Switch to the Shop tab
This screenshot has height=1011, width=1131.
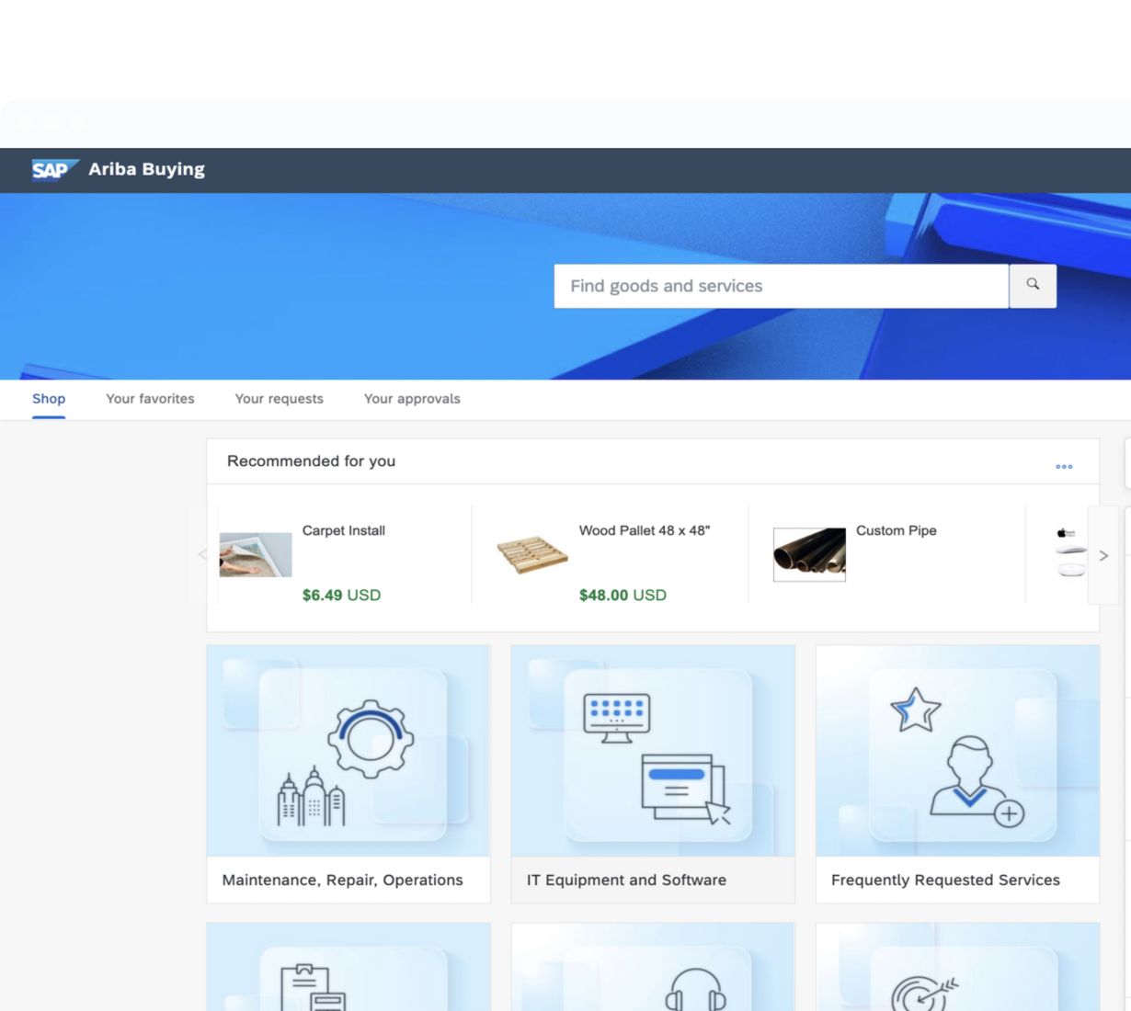pos(49,399)
